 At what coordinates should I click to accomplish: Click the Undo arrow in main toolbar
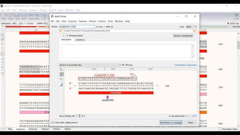(31, 15)
